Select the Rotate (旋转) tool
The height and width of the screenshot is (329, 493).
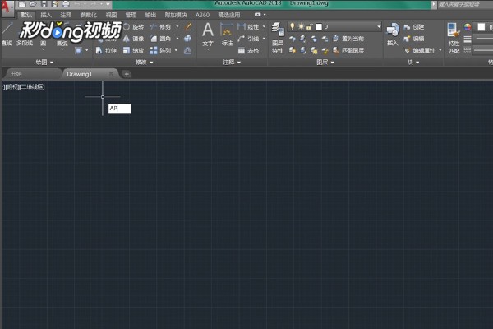(134, 27)
